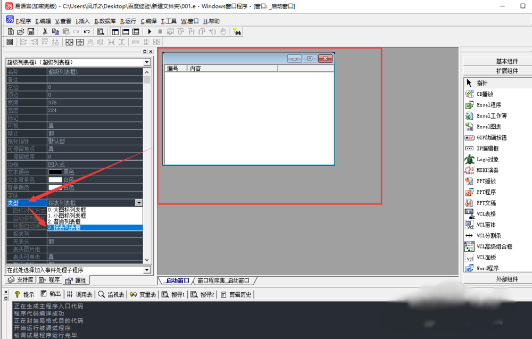The image size is (532, 339).
Task: Select the PPT程序 component
Action: [x=486, y=192]
